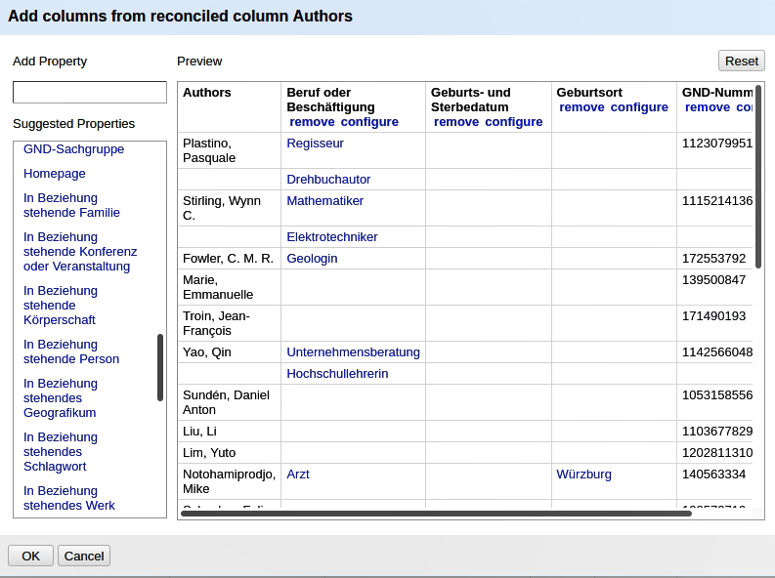Screen dimensions: 775x578
Task: Open the Elektrotechniker link
Action: (x=332, y=237)
